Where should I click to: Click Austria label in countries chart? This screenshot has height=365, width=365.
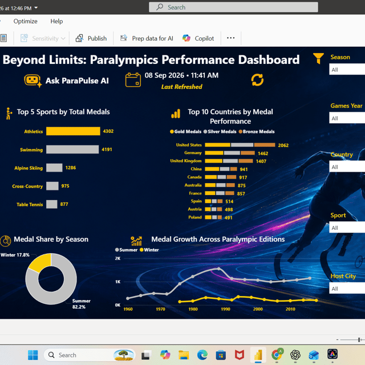[x=194, y=209]
